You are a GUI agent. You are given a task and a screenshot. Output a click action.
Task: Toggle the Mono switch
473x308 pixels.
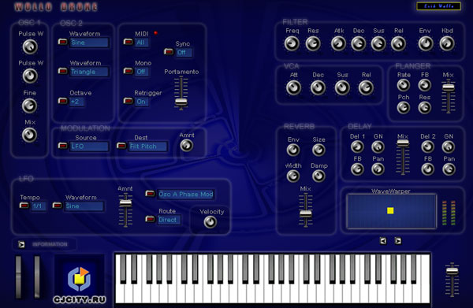pos(128,71)
